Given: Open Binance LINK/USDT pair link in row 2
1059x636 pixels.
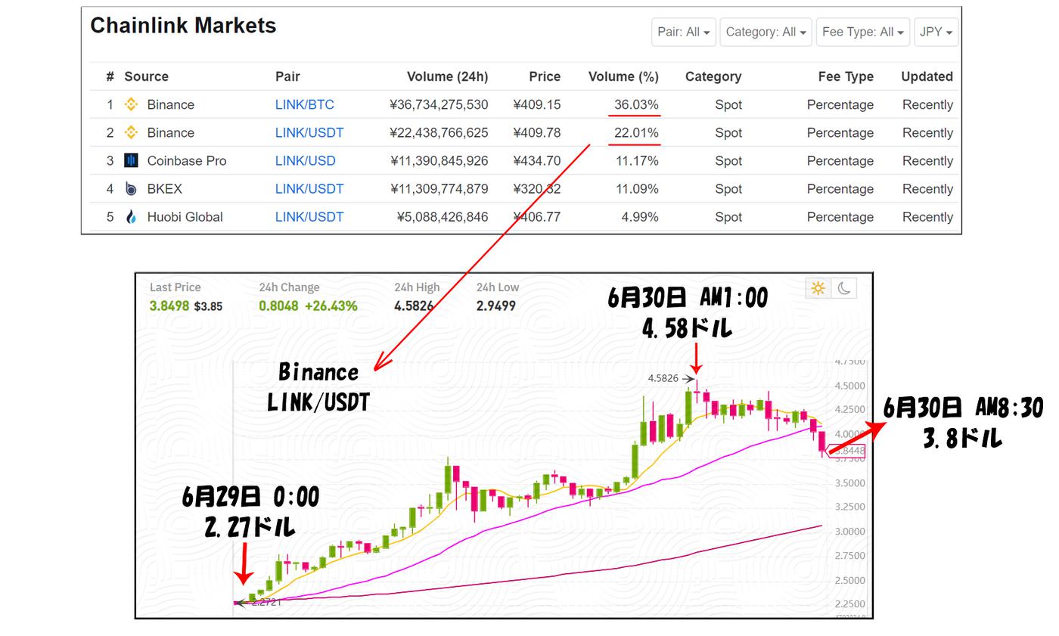Looking at the screenshot, I should 309,132.
